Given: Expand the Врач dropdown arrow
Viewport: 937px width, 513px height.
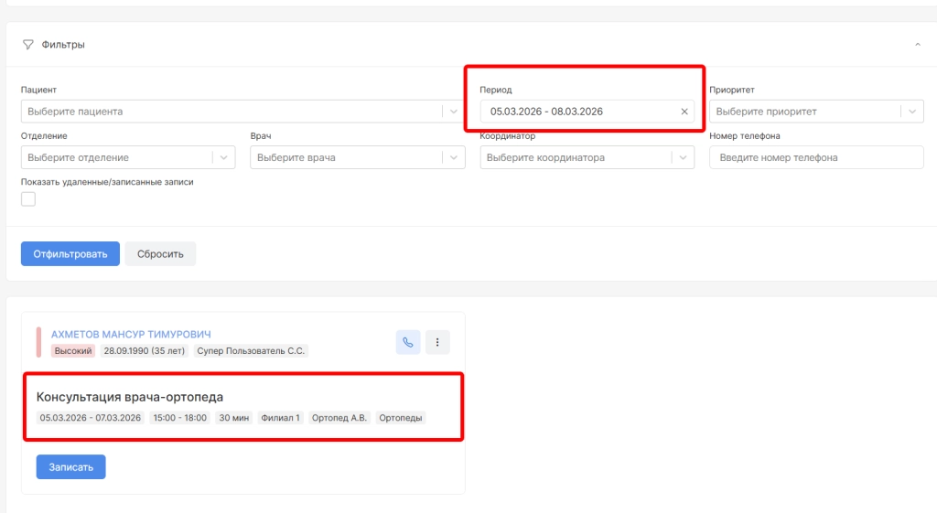Looking at the screenshot, I should (x=453, y=157).
